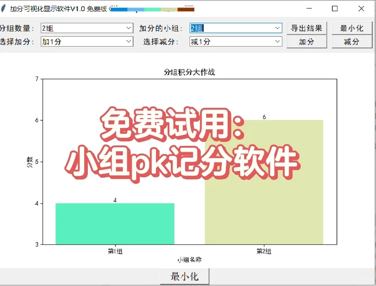Click the bottom 最小化 button
Screen dimensions: 376x286
(x=184, y=277)
